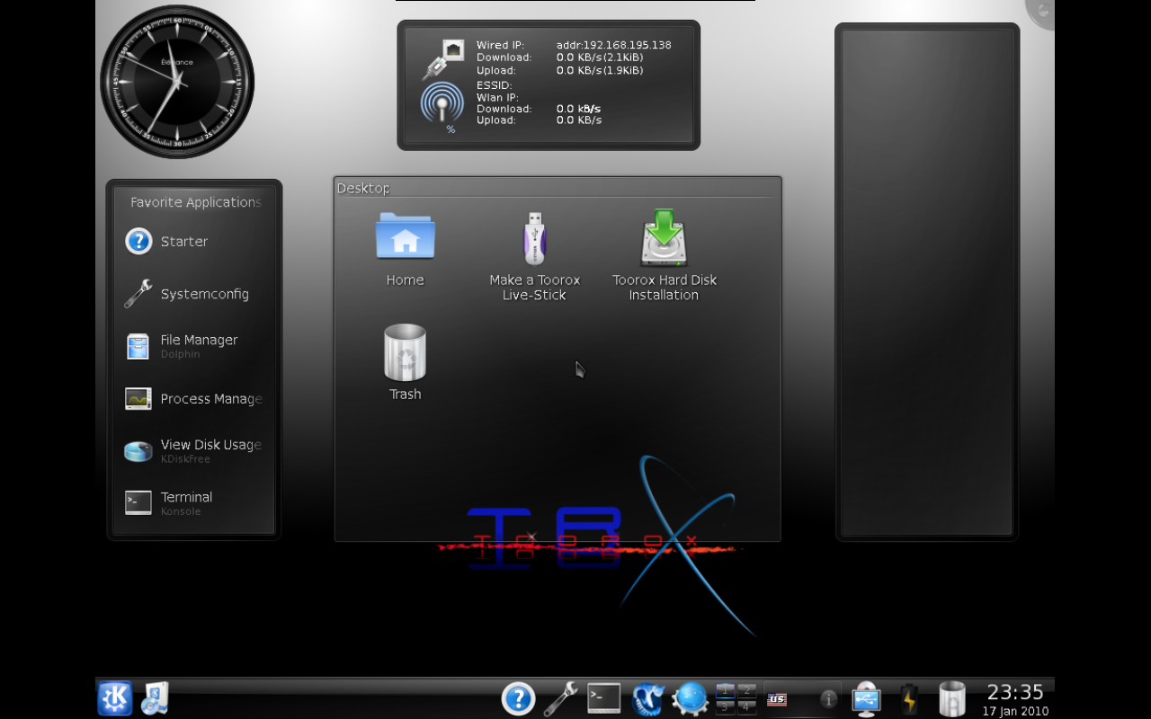Switch to virtual desktop 1 in the pager
This screenshot has height=719, width=1151.
pos(726,690)
